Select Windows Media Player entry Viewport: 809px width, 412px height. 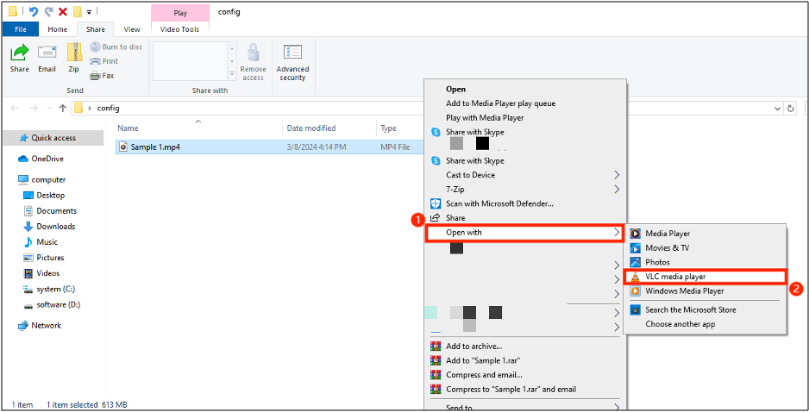pos(684,291)
